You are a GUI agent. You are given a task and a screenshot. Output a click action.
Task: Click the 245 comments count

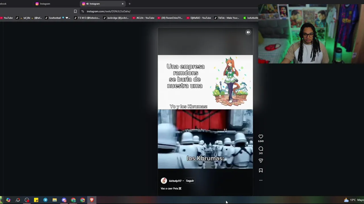261,153
